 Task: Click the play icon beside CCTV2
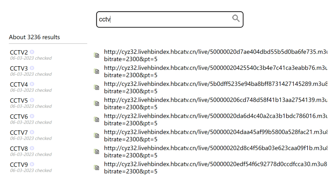32,52
